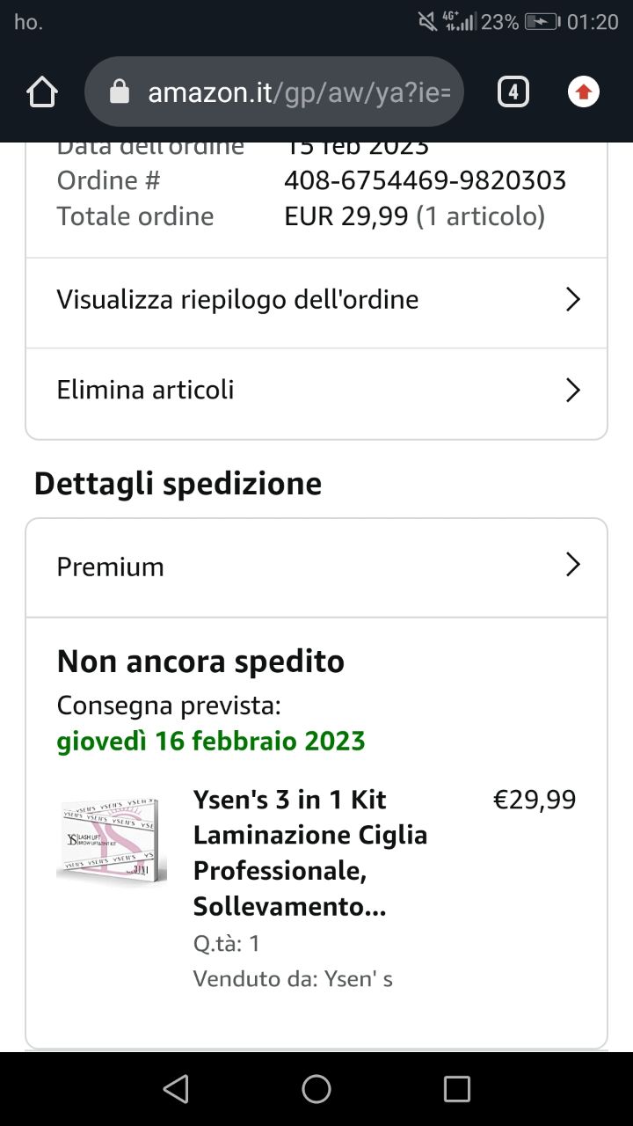Open the Elimina articoli row
The image size is (633, 1126).
pyautogui.click(x=316, y=392)
